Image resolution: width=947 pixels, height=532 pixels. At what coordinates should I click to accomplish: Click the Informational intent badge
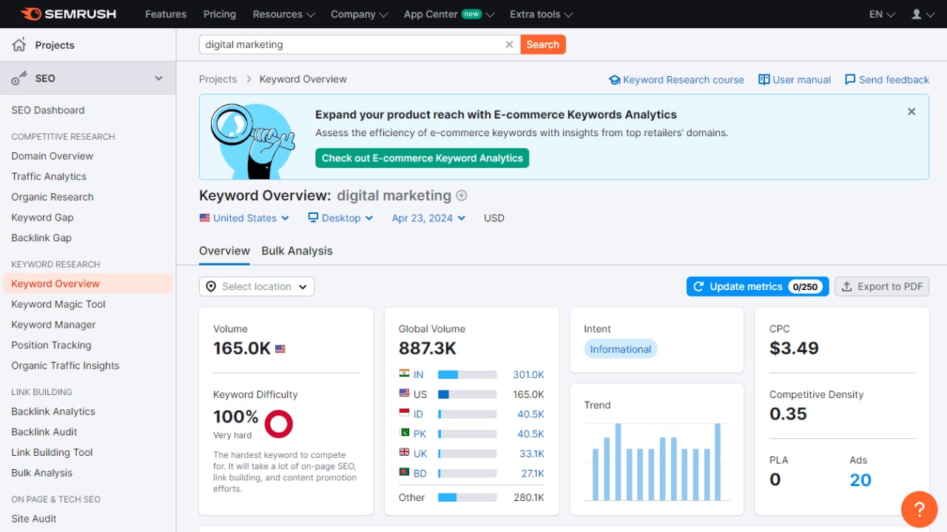(621, 349)
